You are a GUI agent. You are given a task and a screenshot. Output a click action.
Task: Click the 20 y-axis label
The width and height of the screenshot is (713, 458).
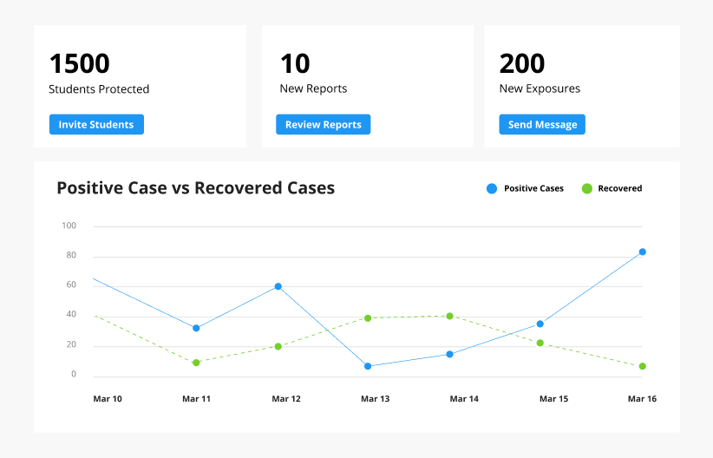coord(71,344)
